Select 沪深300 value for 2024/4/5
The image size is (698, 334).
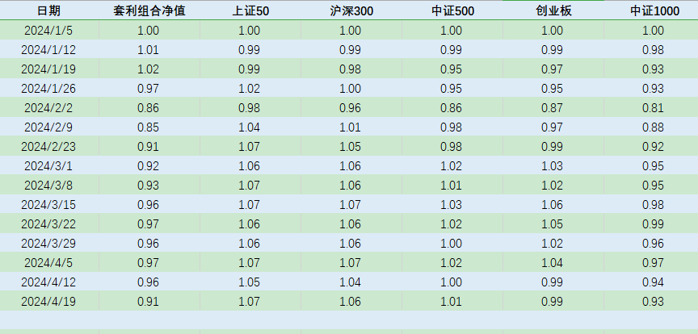pos(350,263)
